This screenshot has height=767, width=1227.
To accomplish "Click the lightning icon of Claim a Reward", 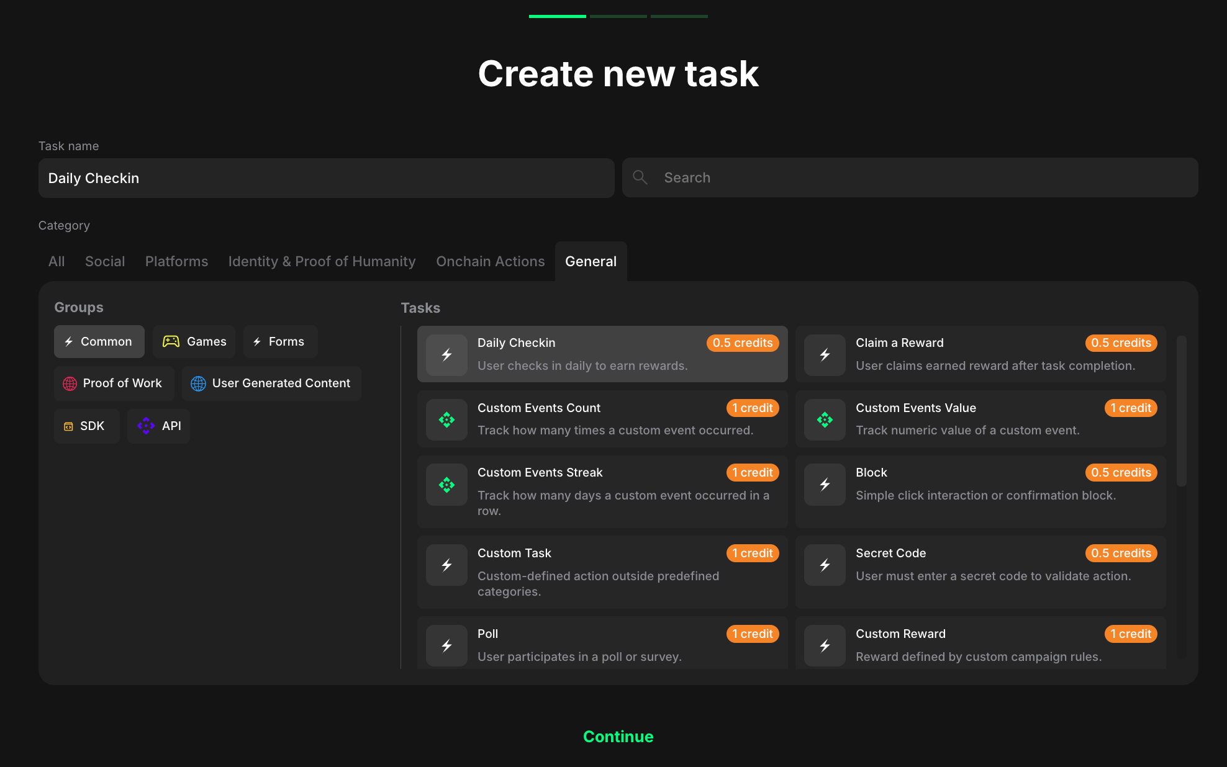I will point(825,355).
